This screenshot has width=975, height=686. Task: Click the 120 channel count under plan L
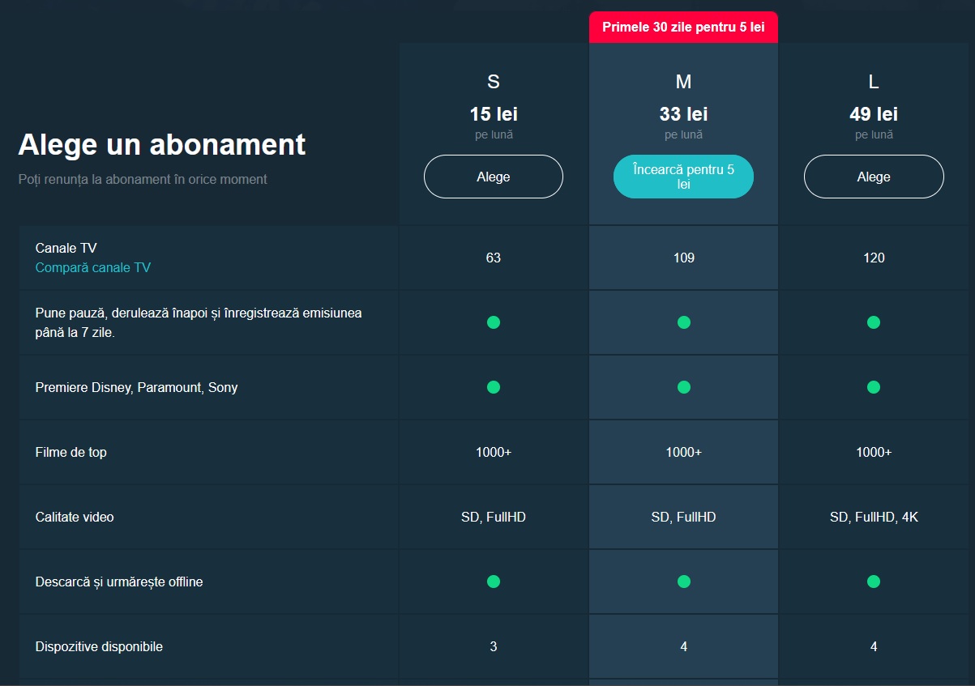click(873, 258)
